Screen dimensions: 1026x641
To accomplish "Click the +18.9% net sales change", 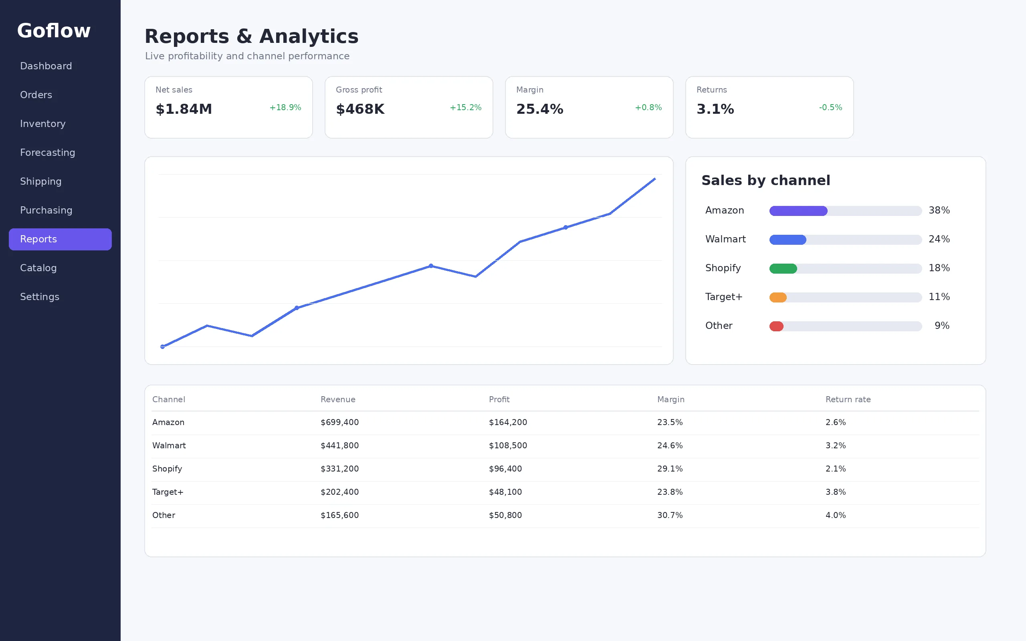I will (285, 108).
